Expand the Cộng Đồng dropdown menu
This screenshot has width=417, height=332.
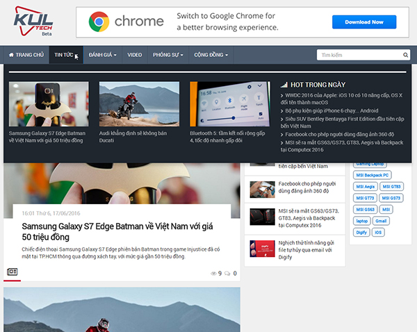211,55
